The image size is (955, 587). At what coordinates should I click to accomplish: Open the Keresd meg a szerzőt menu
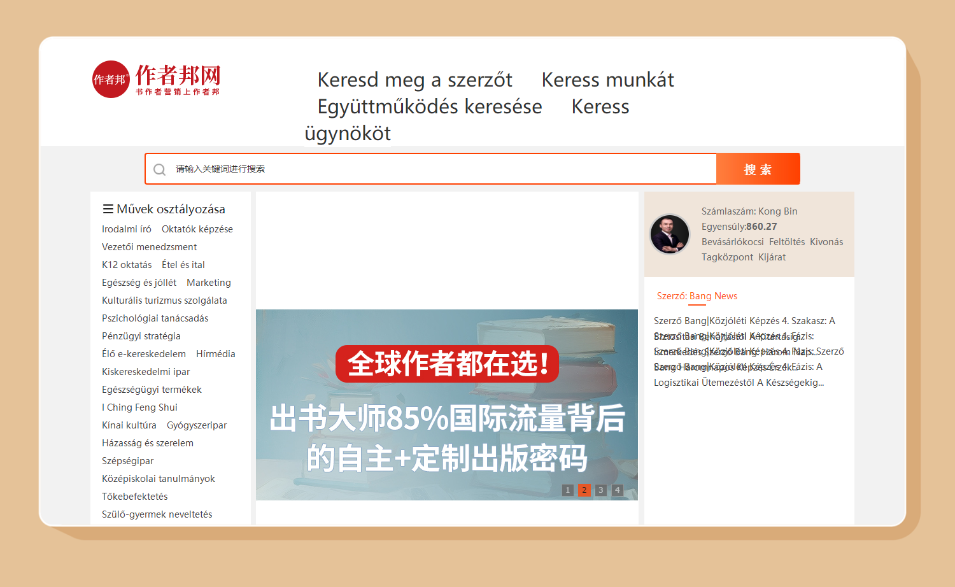click(x=414, y=80)
